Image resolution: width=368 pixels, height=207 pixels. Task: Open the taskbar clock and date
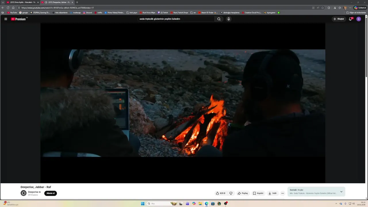361,204
